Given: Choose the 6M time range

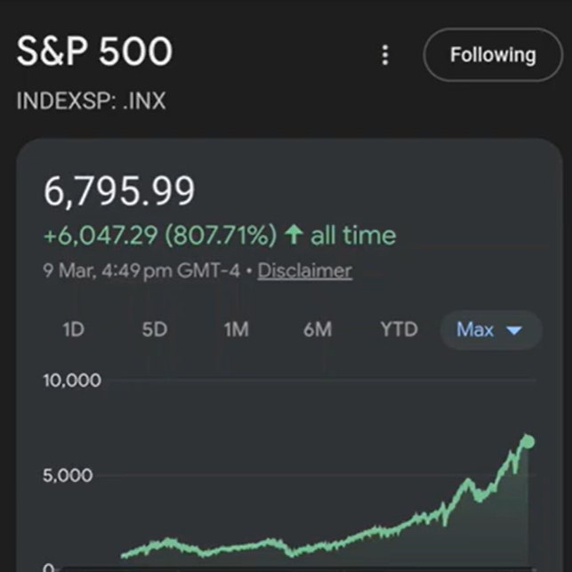Looking at the screenshot, I should tap(318, 330).
